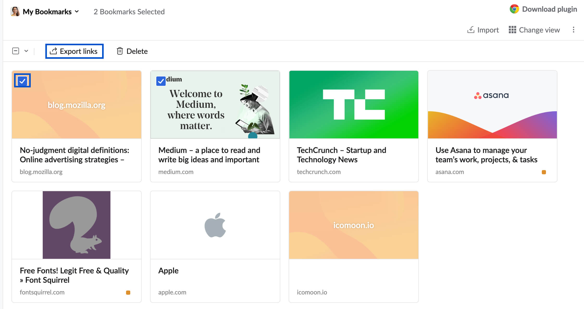Click the Change view grid icon
The height and width of the screenshot is (309, 584).
click(x=512, y=30)
